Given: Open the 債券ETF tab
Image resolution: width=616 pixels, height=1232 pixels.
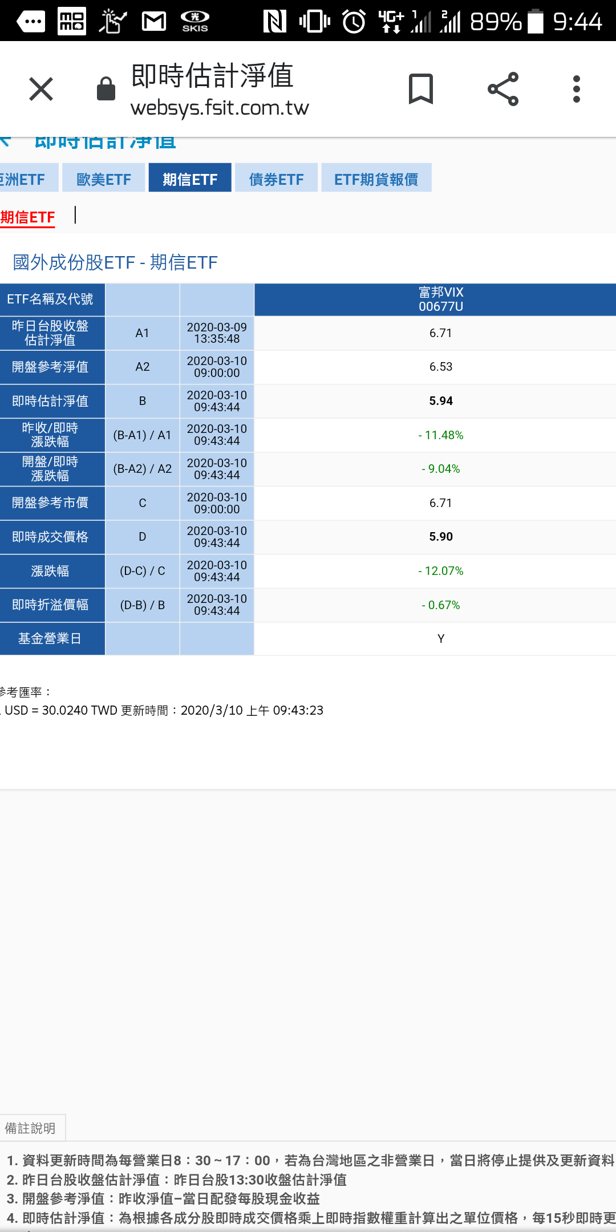Looking at the screenshot, I should point(276,179).
